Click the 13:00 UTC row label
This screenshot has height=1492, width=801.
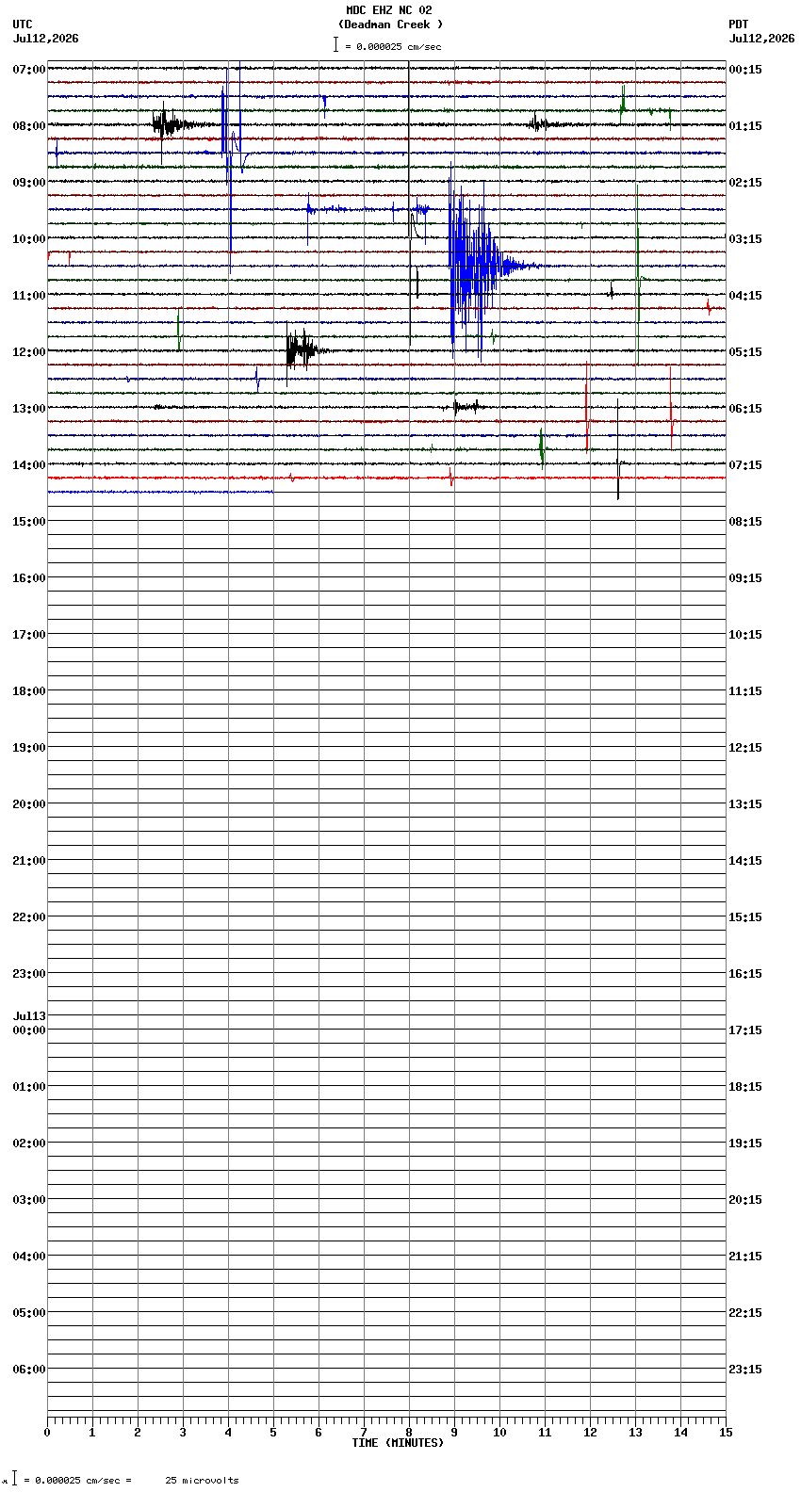[29, 409]
